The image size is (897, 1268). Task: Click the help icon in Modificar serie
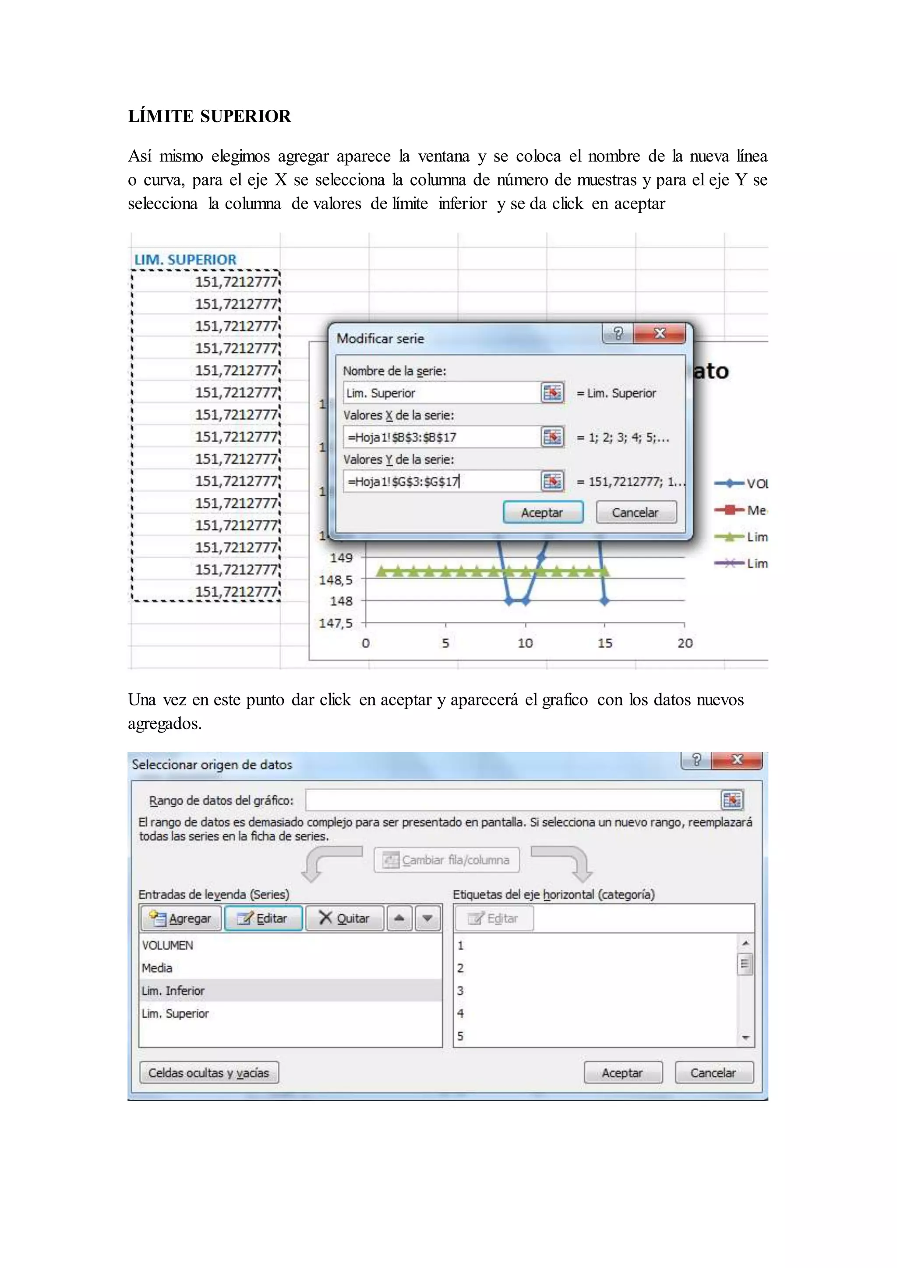(x=618, y=333)
